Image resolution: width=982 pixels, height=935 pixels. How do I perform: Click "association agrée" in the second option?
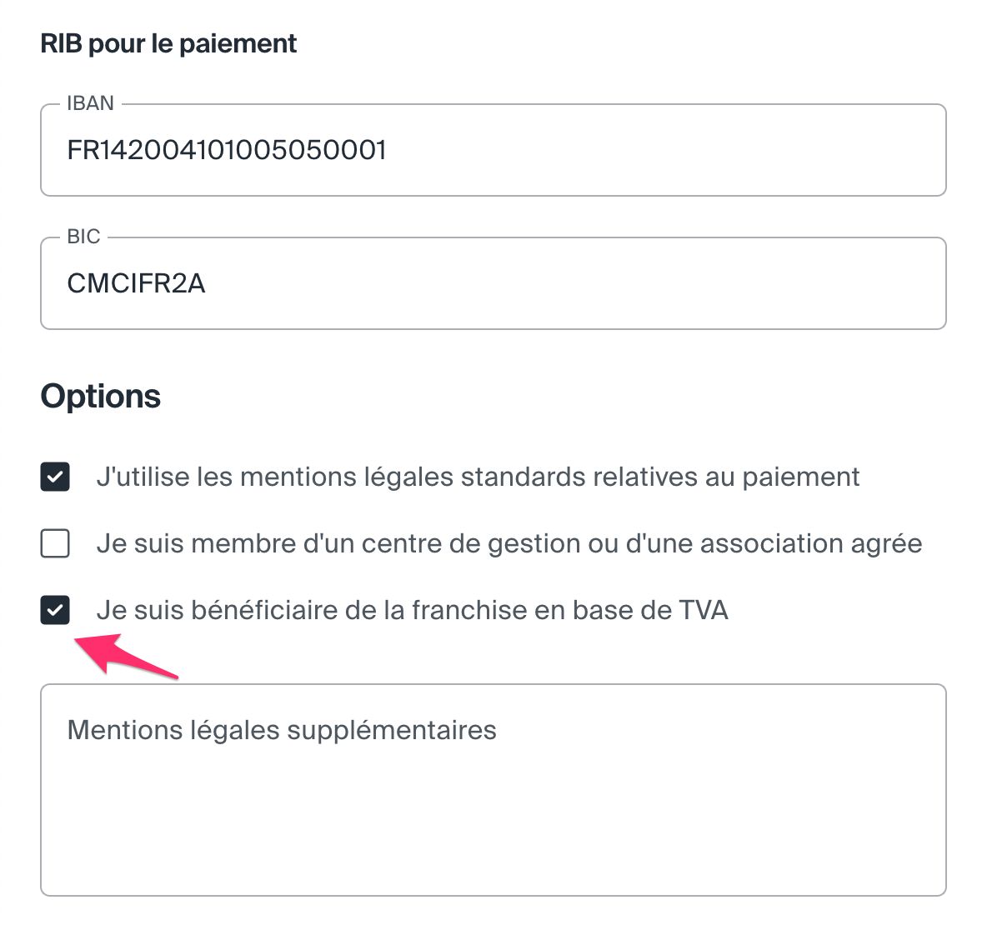point(811,544)
